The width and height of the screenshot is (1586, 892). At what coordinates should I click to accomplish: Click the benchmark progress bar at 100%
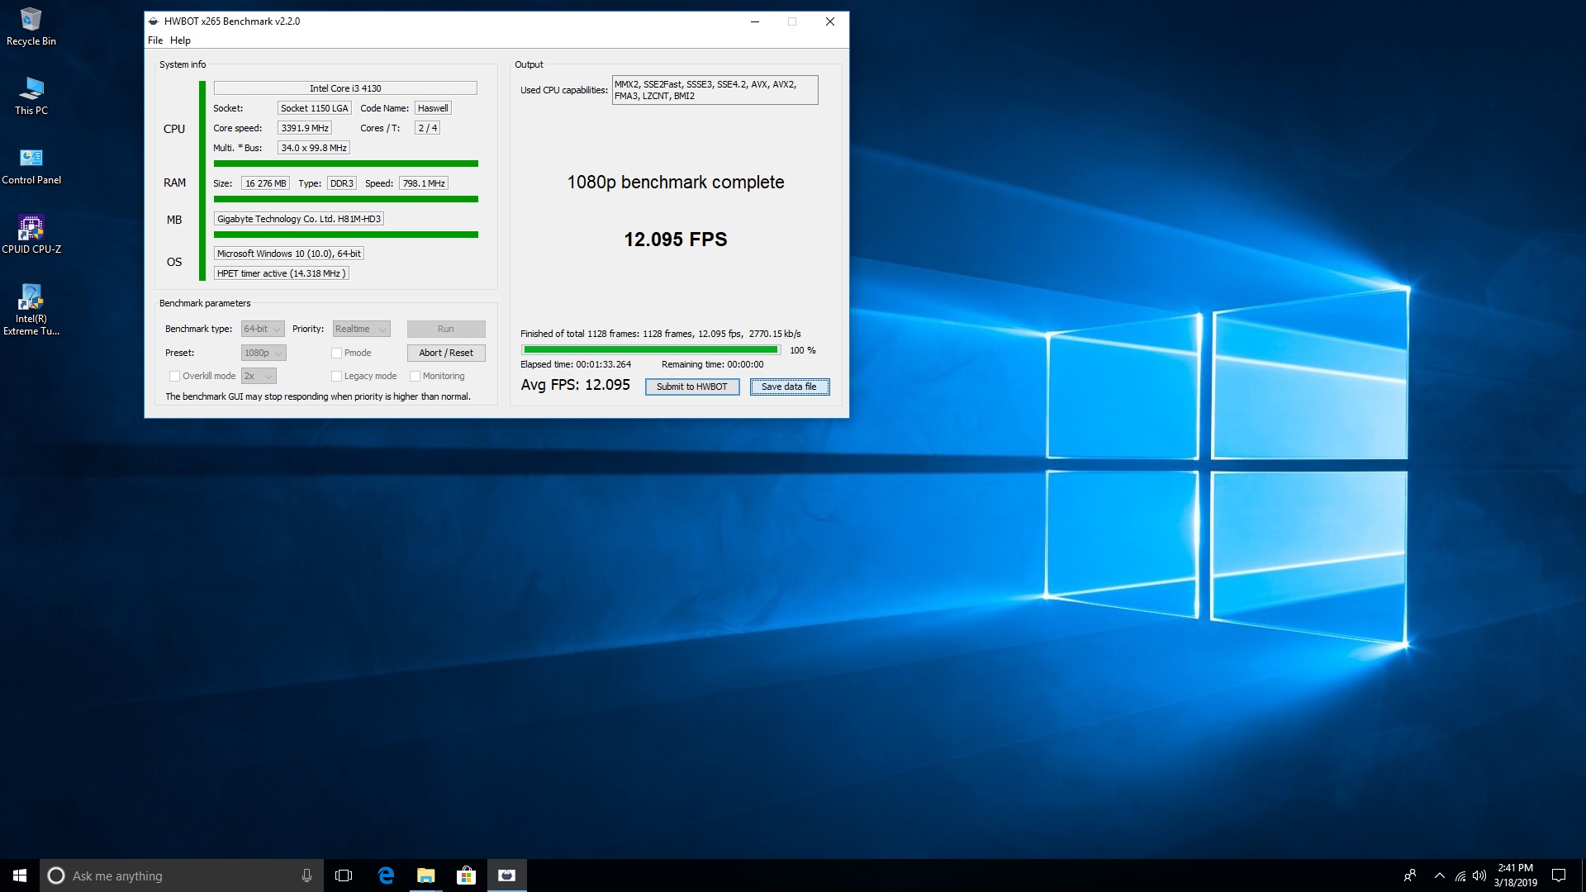(x=651, y=350)
